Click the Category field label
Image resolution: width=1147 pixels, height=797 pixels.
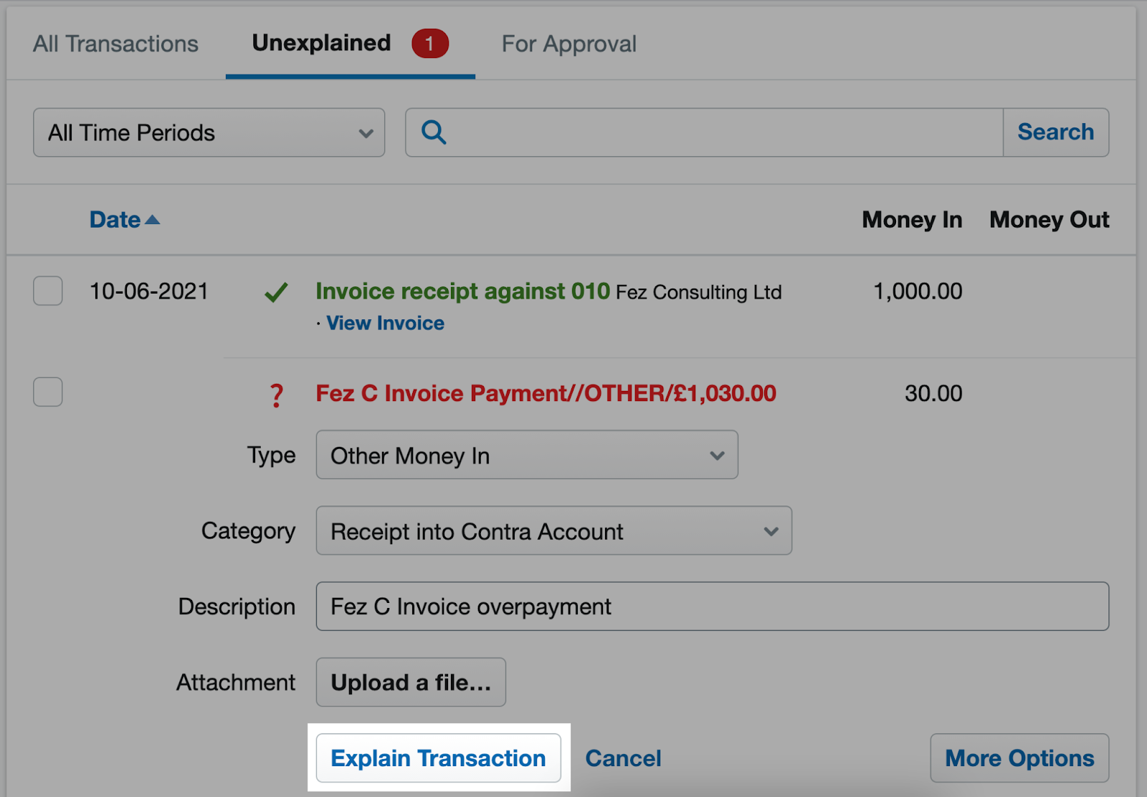[x=248, y=531]
